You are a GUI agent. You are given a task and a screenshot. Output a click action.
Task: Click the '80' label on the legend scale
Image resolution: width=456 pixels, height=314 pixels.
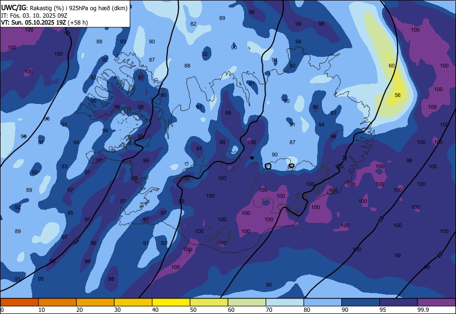(307, 310)
